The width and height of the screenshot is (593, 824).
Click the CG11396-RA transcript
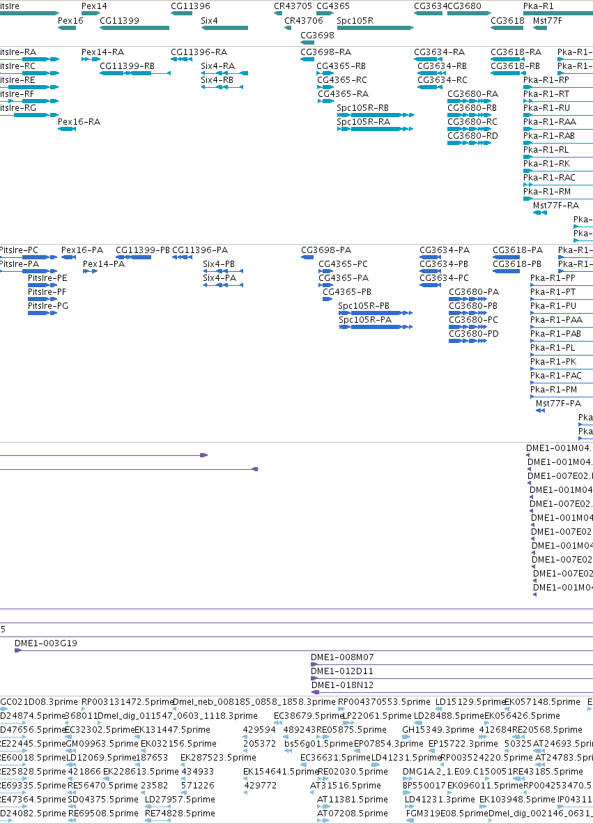point(182,59)
